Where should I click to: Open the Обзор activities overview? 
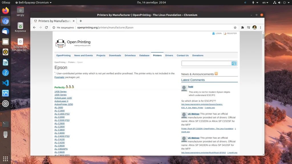[x=6, y=2]
